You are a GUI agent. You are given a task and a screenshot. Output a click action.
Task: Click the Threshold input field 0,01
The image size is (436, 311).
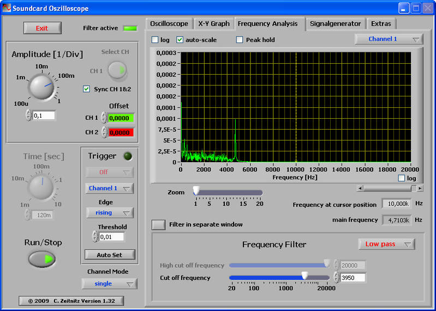pos(111,237)
